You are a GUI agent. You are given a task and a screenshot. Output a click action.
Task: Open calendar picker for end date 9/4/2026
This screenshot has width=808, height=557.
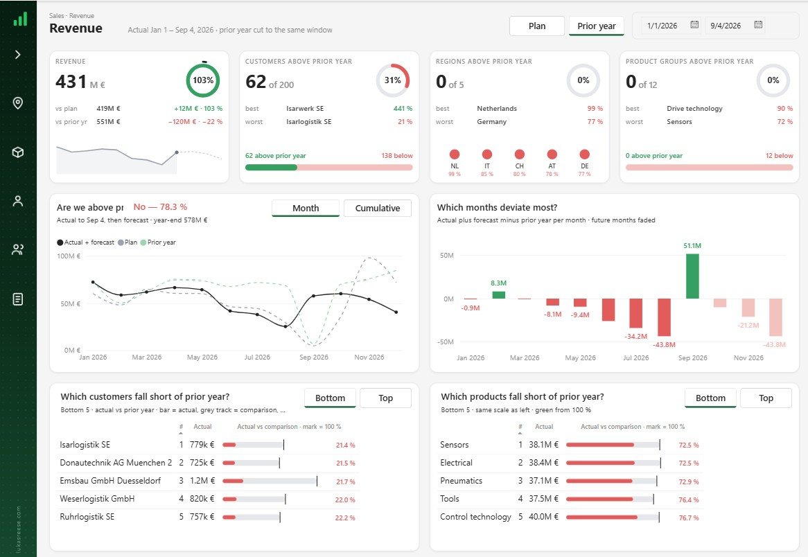coord(758,25)
